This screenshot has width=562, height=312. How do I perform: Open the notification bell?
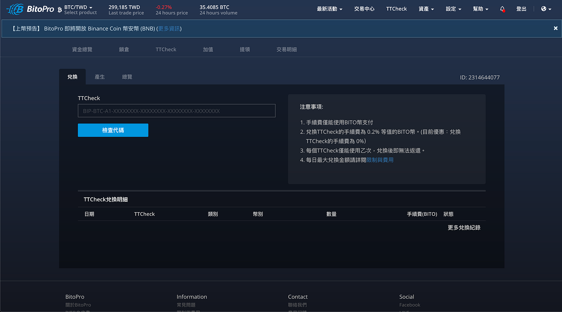click(x=502, y=9)
